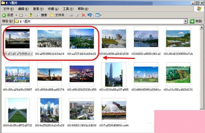Open the 编辑(E) menu
This screenshot has height=133, width=205.
click(x=23, y=9)
